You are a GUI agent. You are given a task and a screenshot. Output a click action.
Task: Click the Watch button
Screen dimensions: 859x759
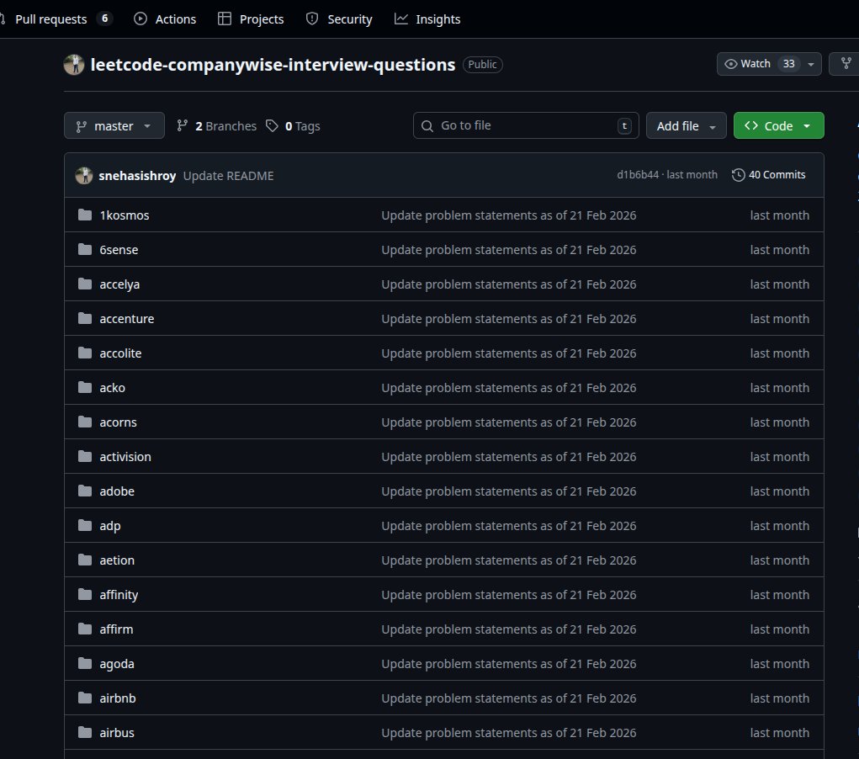(756, 64)
